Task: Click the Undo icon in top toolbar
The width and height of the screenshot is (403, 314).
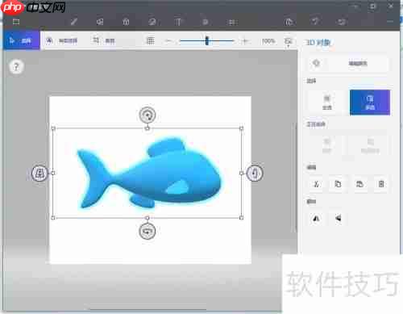Action: pyautogui.click(x=315, y=22)
